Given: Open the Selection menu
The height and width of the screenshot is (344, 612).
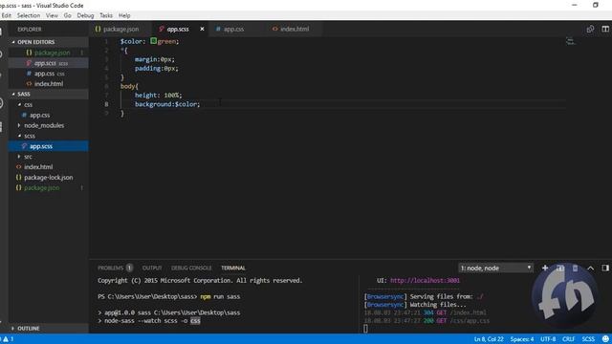Looking at the screenshot, I should click(28, 15).
